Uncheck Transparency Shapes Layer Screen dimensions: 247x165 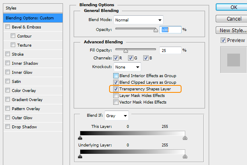coord(116,89)
